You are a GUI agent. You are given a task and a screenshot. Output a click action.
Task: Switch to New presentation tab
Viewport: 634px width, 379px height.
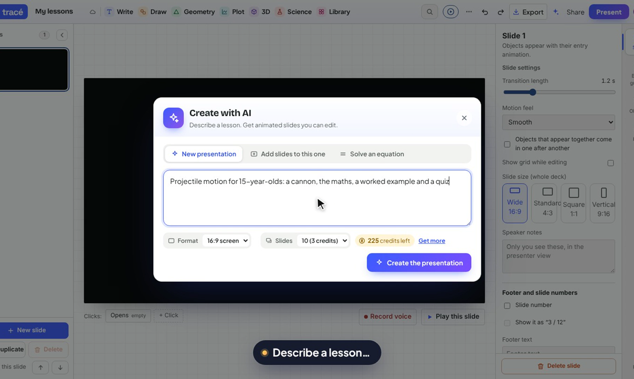click(204, 154)
